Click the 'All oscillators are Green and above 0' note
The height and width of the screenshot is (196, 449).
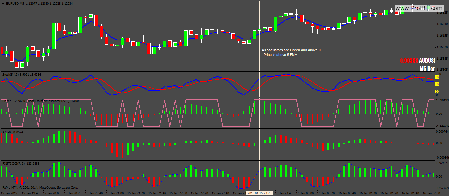coord(291,50)
